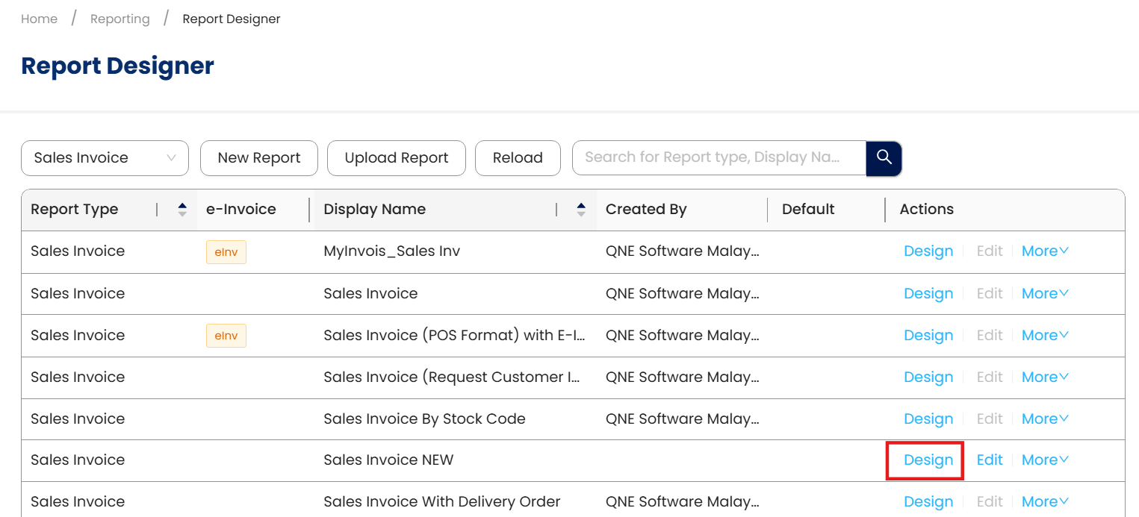Navigate to Reporting breadcrumb
This screenshot has width=1139, height=517.
pyautogui.click(x=120, y=19)
